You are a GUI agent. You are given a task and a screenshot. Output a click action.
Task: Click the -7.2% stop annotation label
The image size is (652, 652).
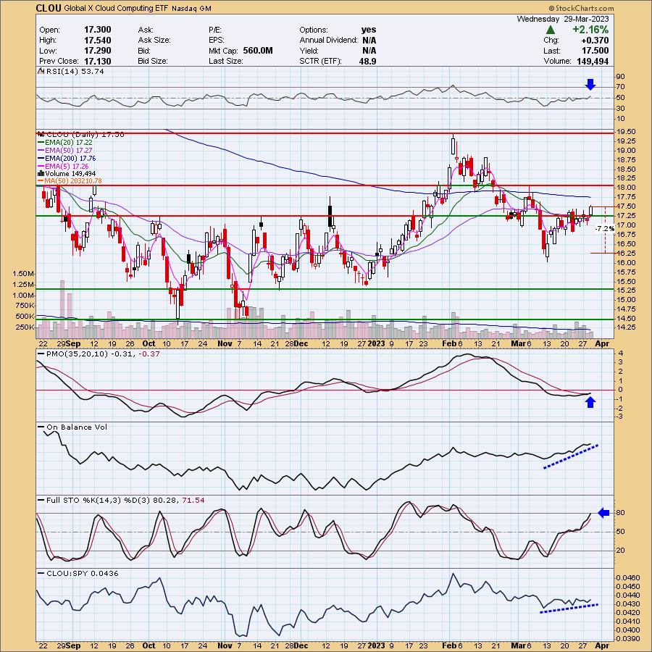tap(605, 229)
